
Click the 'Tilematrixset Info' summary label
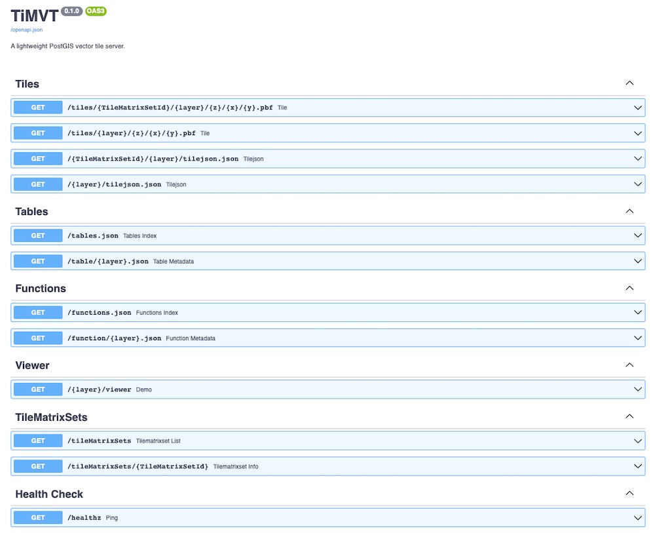pos(236,467)
